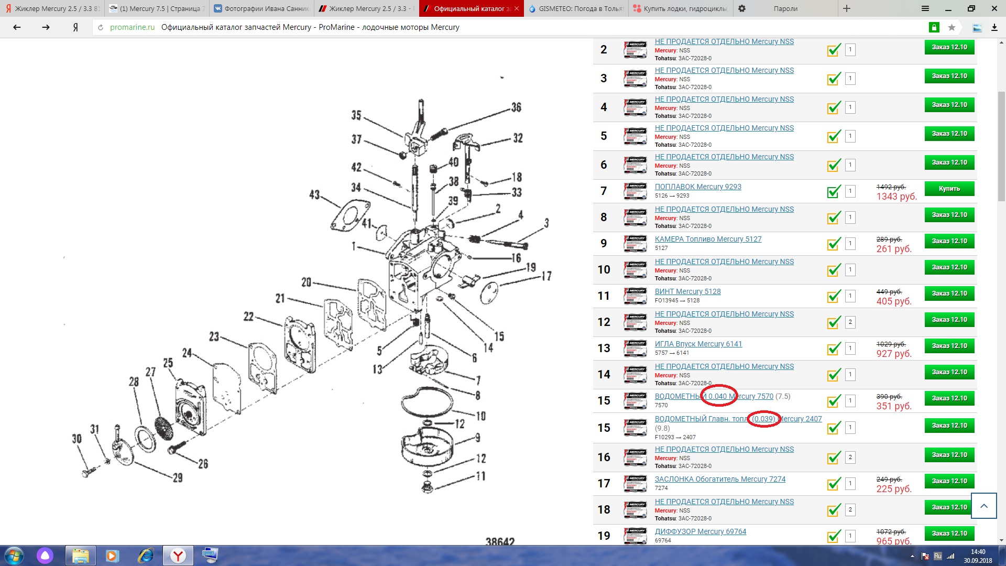Reload page with refresh icon
Viewport: 1006px width, 566px height.
click(101, 27)
